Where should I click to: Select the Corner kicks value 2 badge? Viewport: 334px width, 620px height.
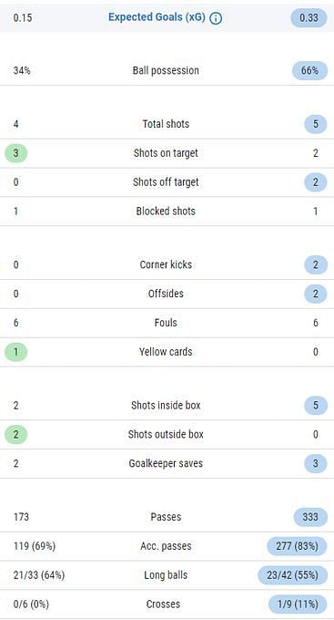(x=316, y=264)
